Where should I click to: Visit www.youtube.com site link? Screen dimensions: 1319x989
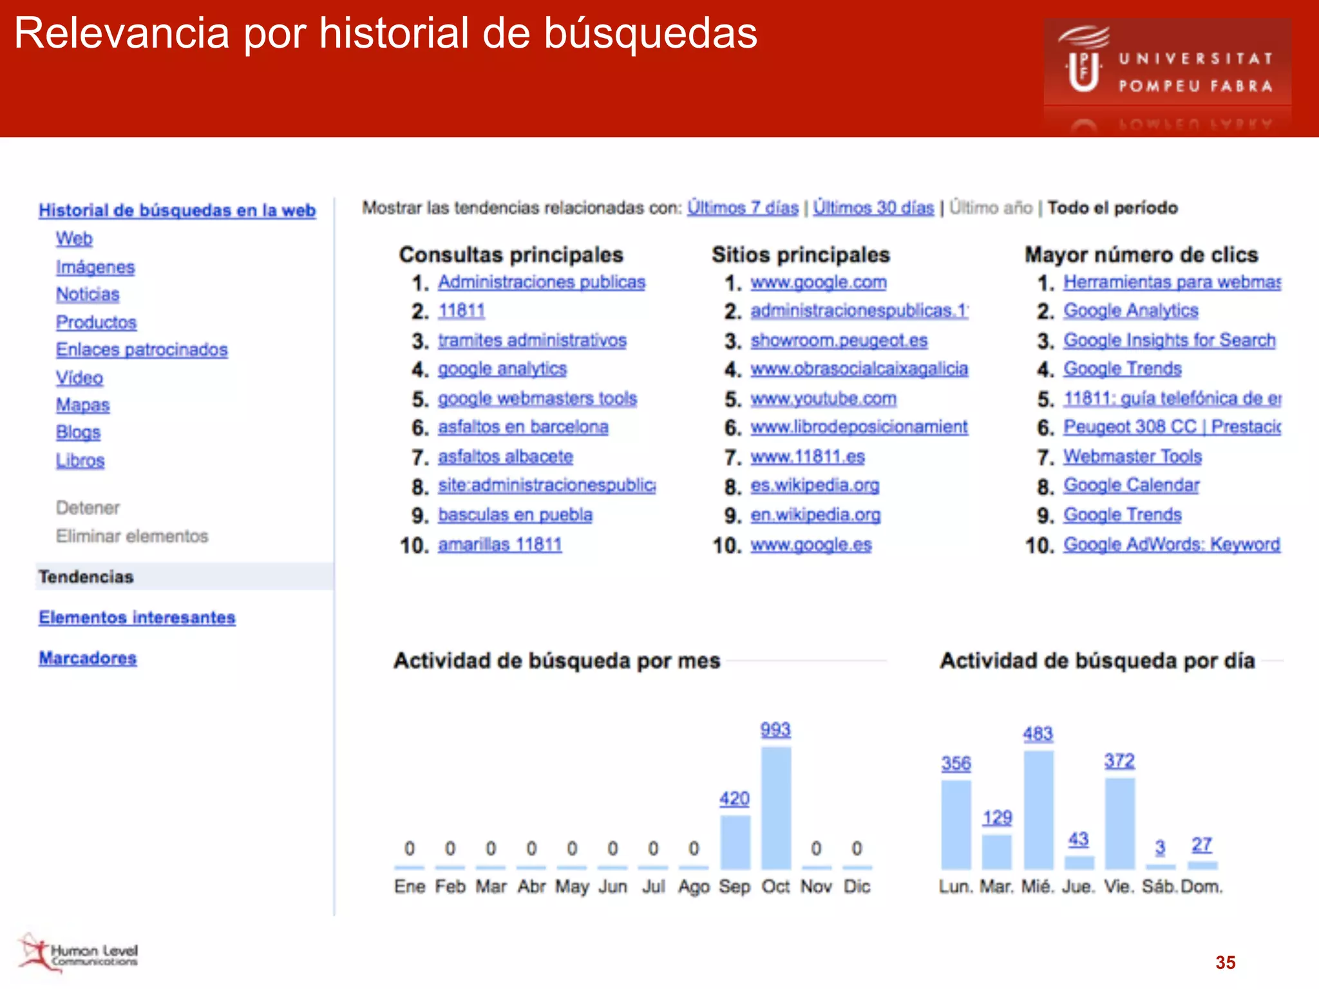point(824,399)
